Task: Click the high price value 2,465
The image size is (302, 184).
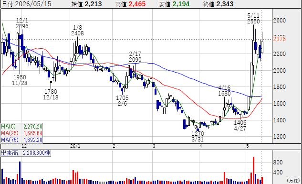Action: pos(137,4)
